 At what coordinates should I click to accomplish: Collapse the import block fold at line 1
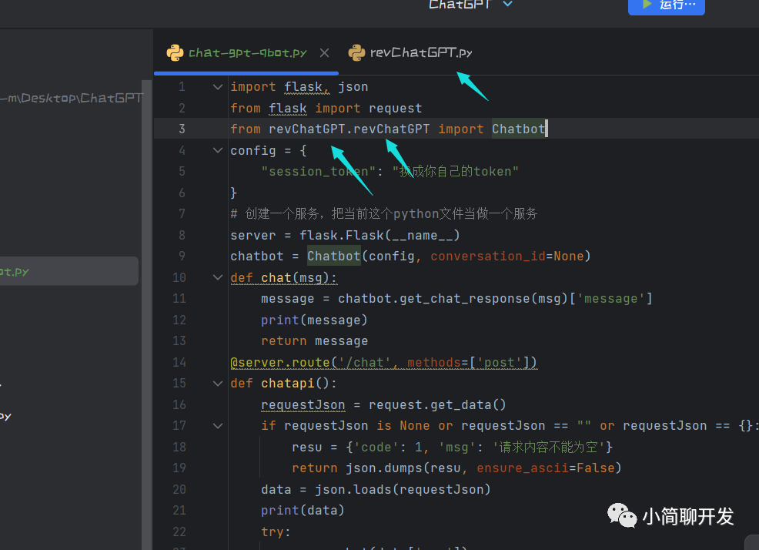(218, 87)
